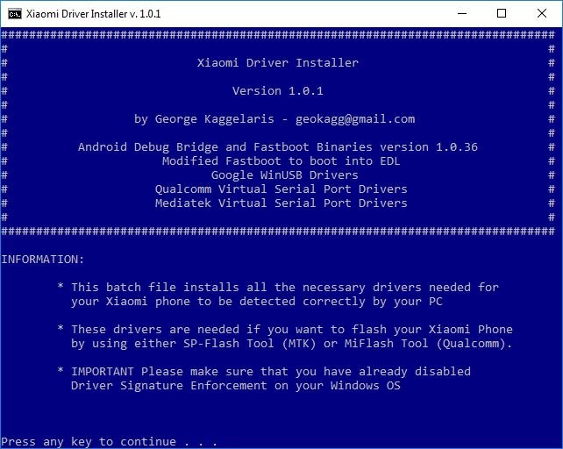563x449 pixels.
Task: Click the line mentioning SP-Flash Tool (MTK)
Action: coord(291,344)
